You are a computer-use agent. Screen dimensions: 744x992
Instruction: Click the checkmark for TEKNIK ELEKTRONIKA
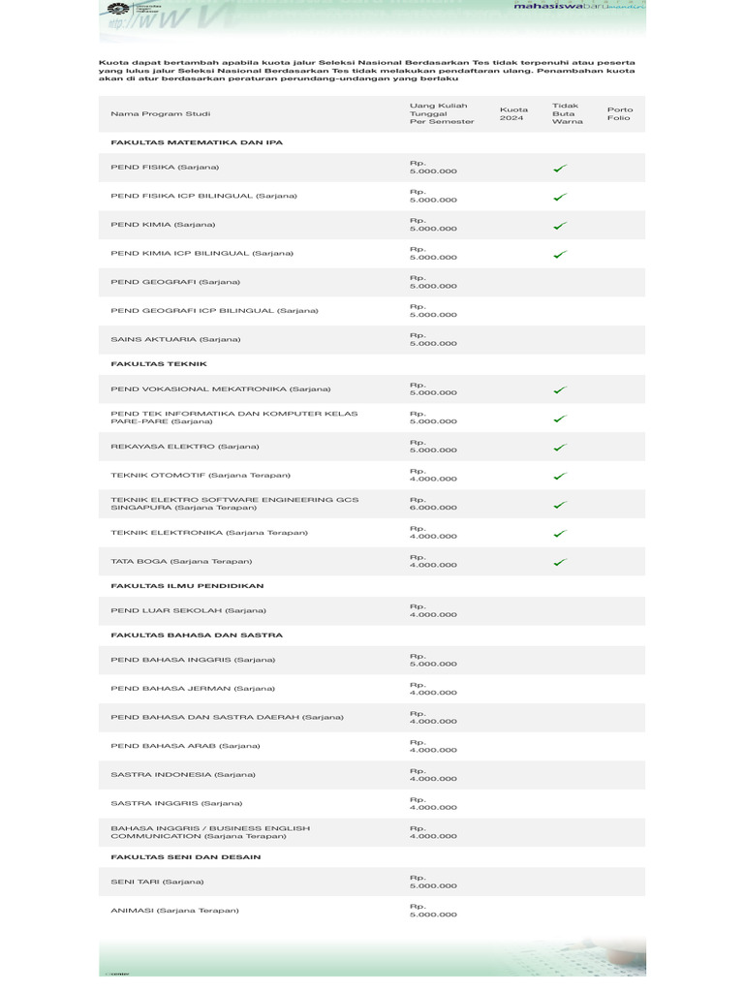(x=560, y=533)
